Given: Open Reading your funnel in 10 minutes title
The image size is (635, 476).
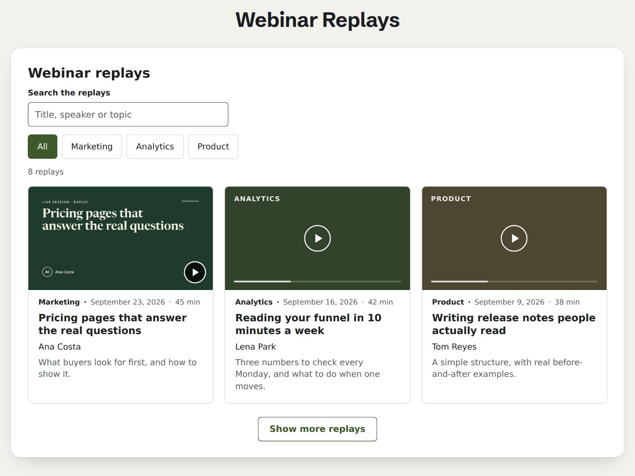Looking at the screenshot, I should point(308,324).
